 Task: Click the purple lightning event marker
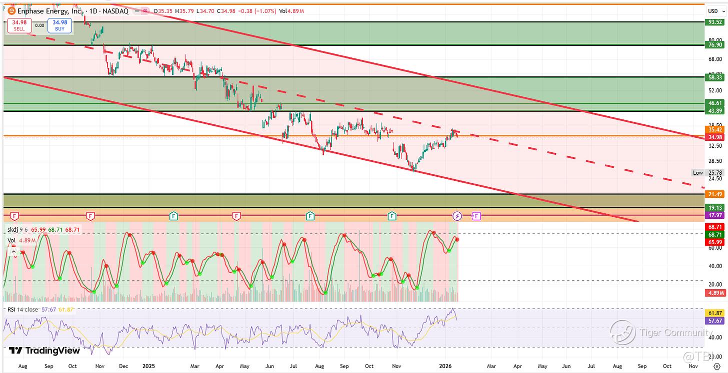pos(457,216)
